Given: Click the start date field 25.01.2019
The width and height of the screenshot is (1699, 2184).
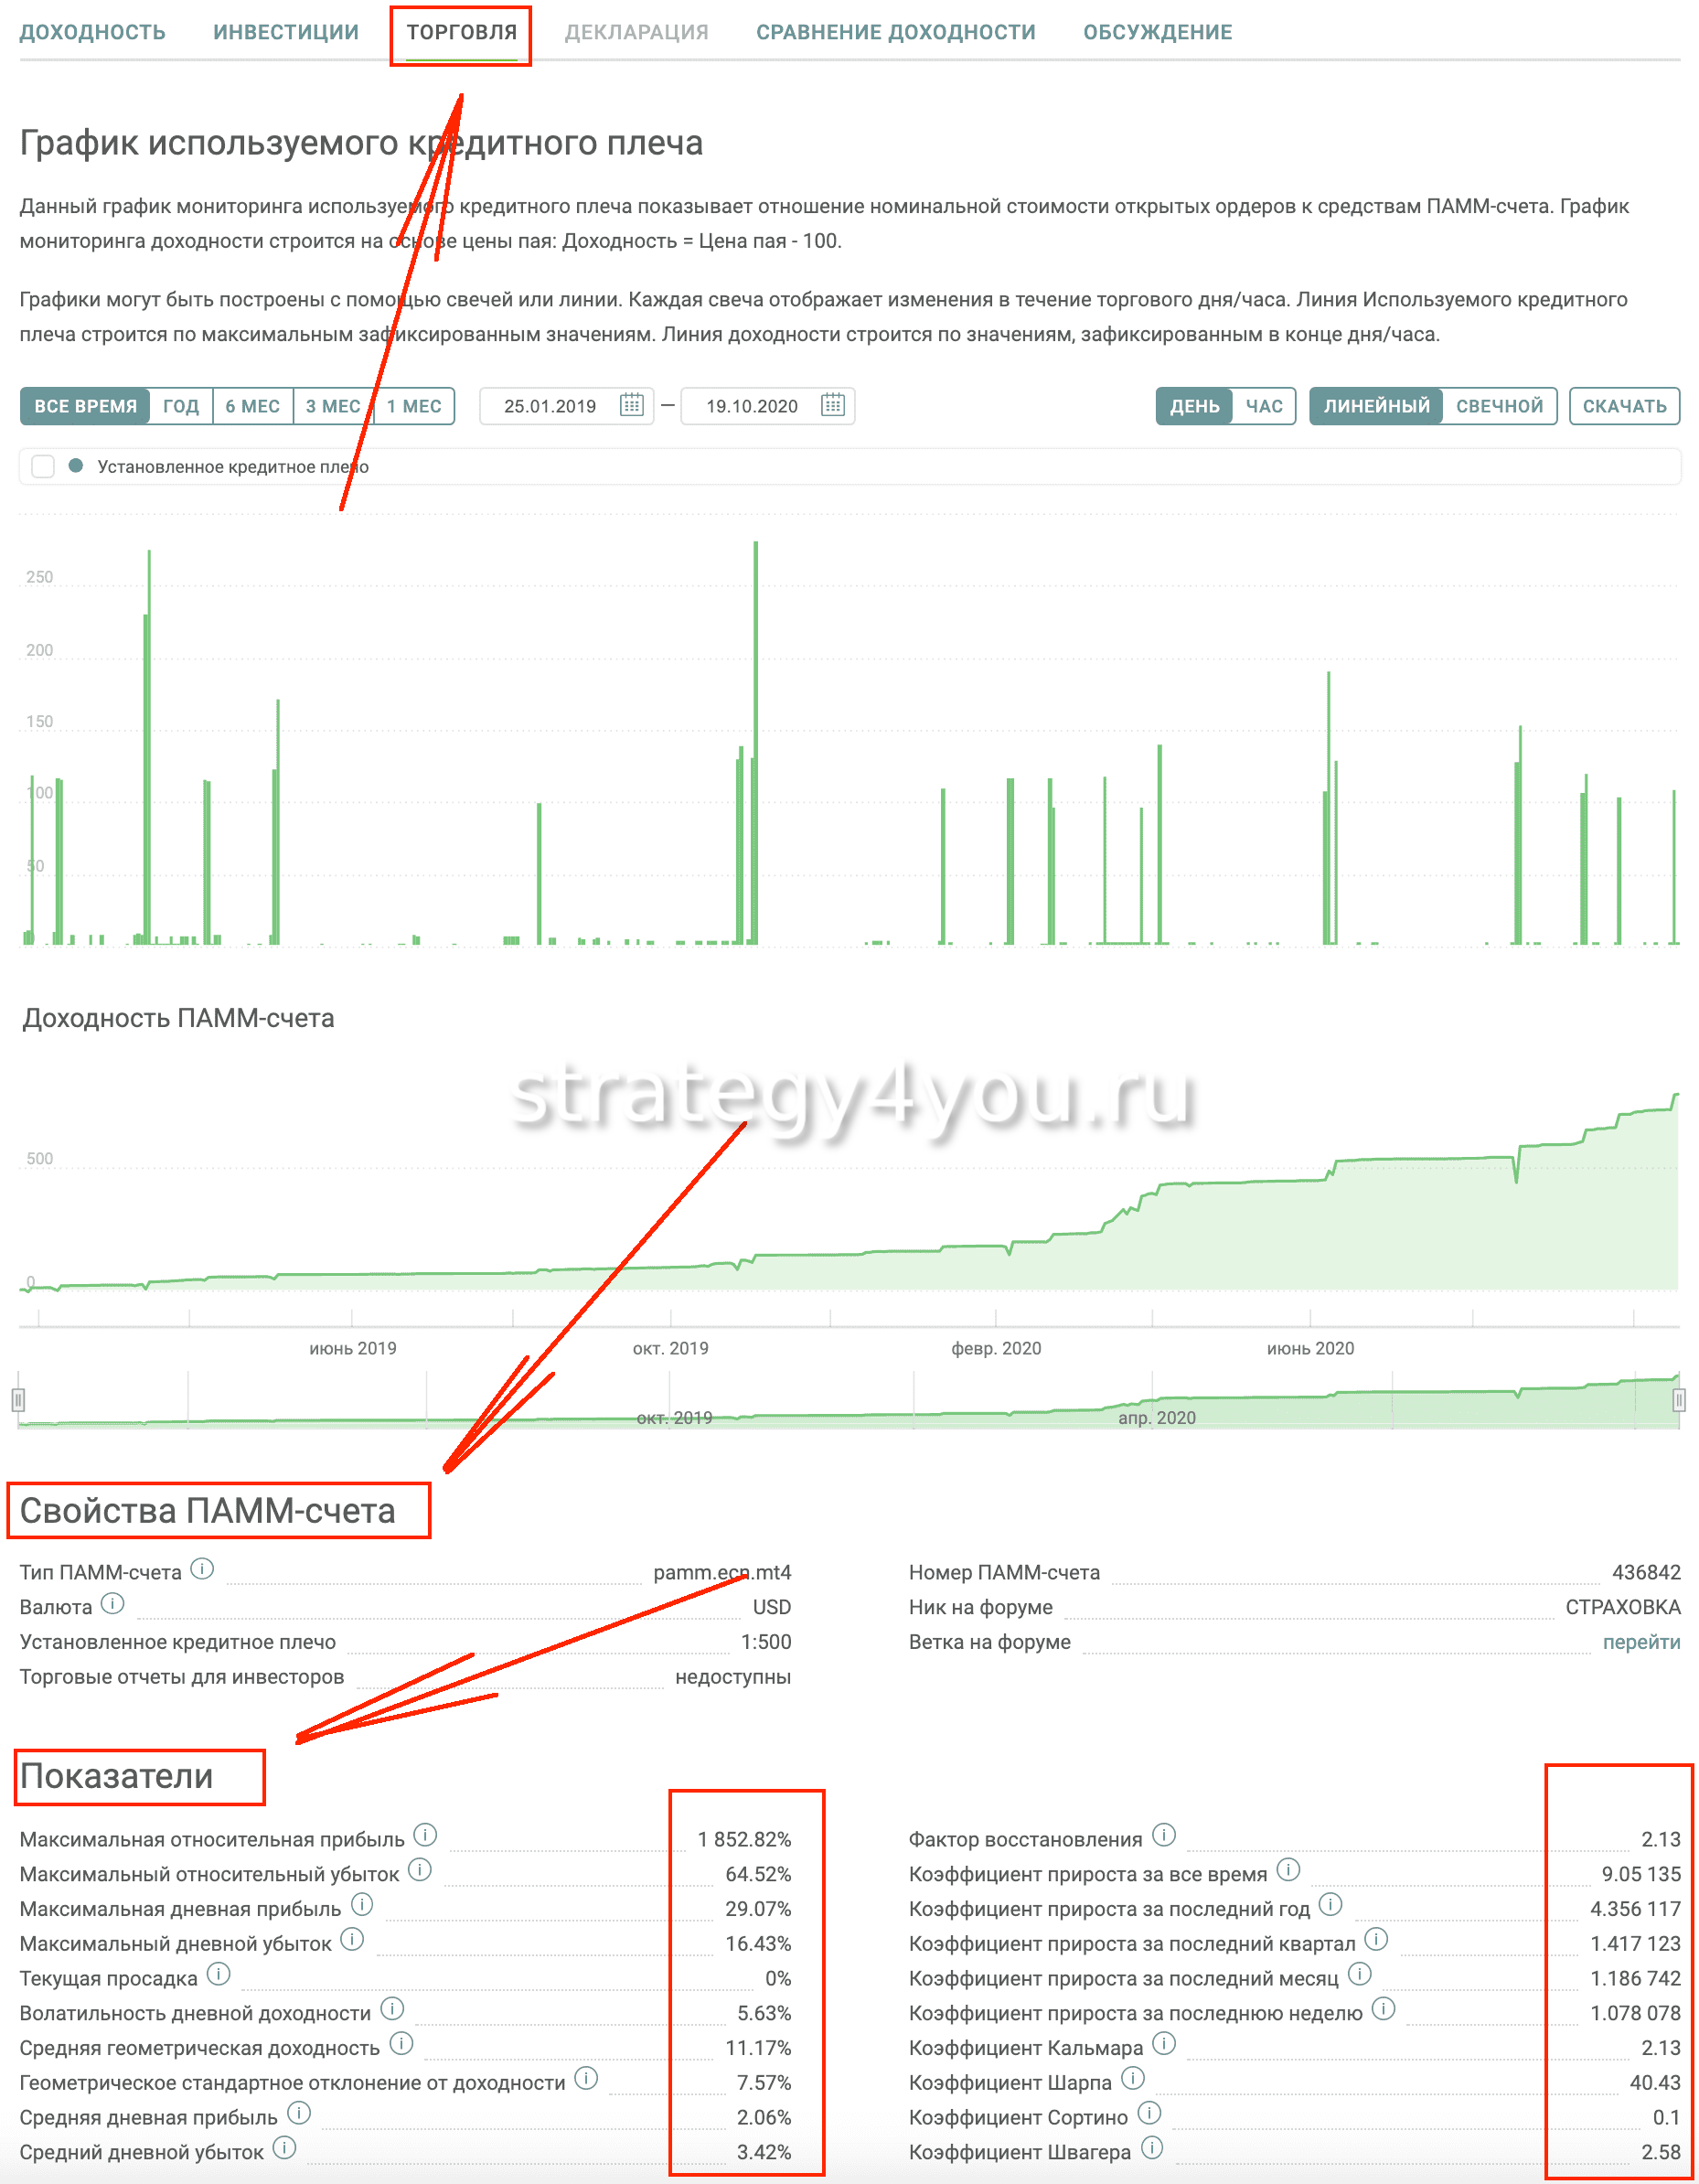Looking at the screenshot, I should pyautogui.click(x=549, y=406).
